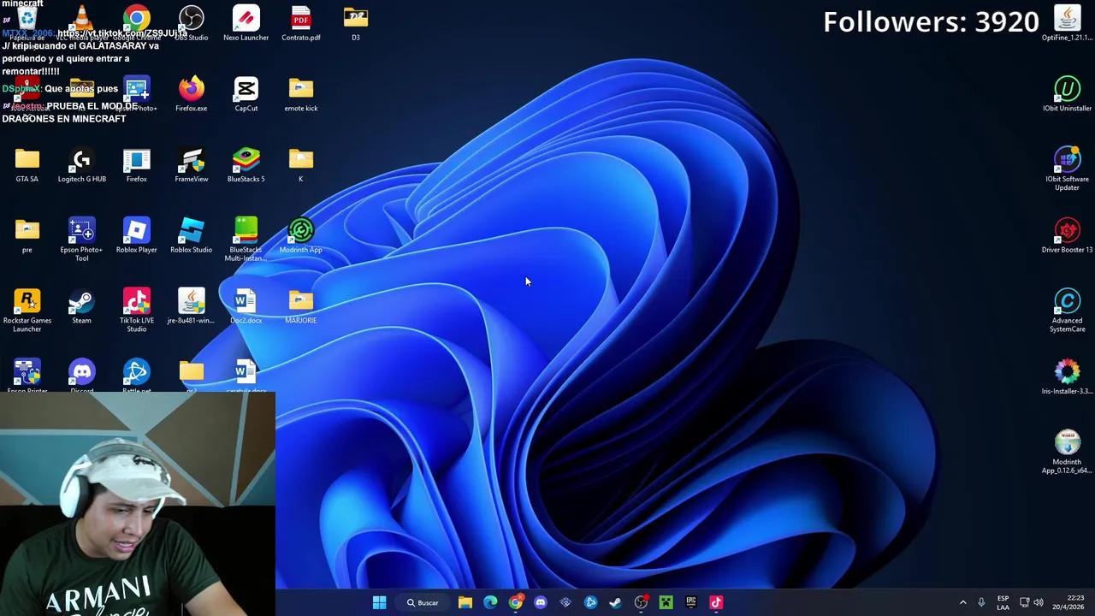Click the Buscar search box in taskbar
1095x616 pixels.
tap(423, 602)
